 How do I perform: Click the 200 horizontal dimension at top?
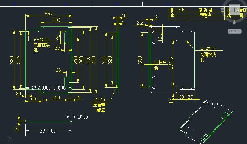[x=56, y=20]
